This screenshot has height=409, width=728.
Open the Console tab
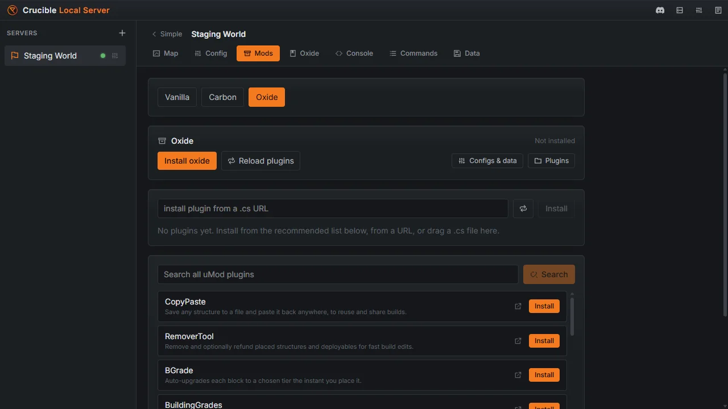click(x=354, y=53)
